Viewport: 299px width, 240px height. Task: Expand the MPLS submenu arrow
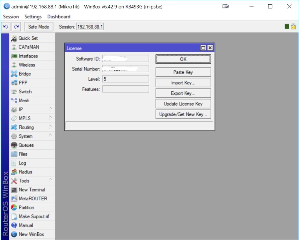click(x=51, y=118)
